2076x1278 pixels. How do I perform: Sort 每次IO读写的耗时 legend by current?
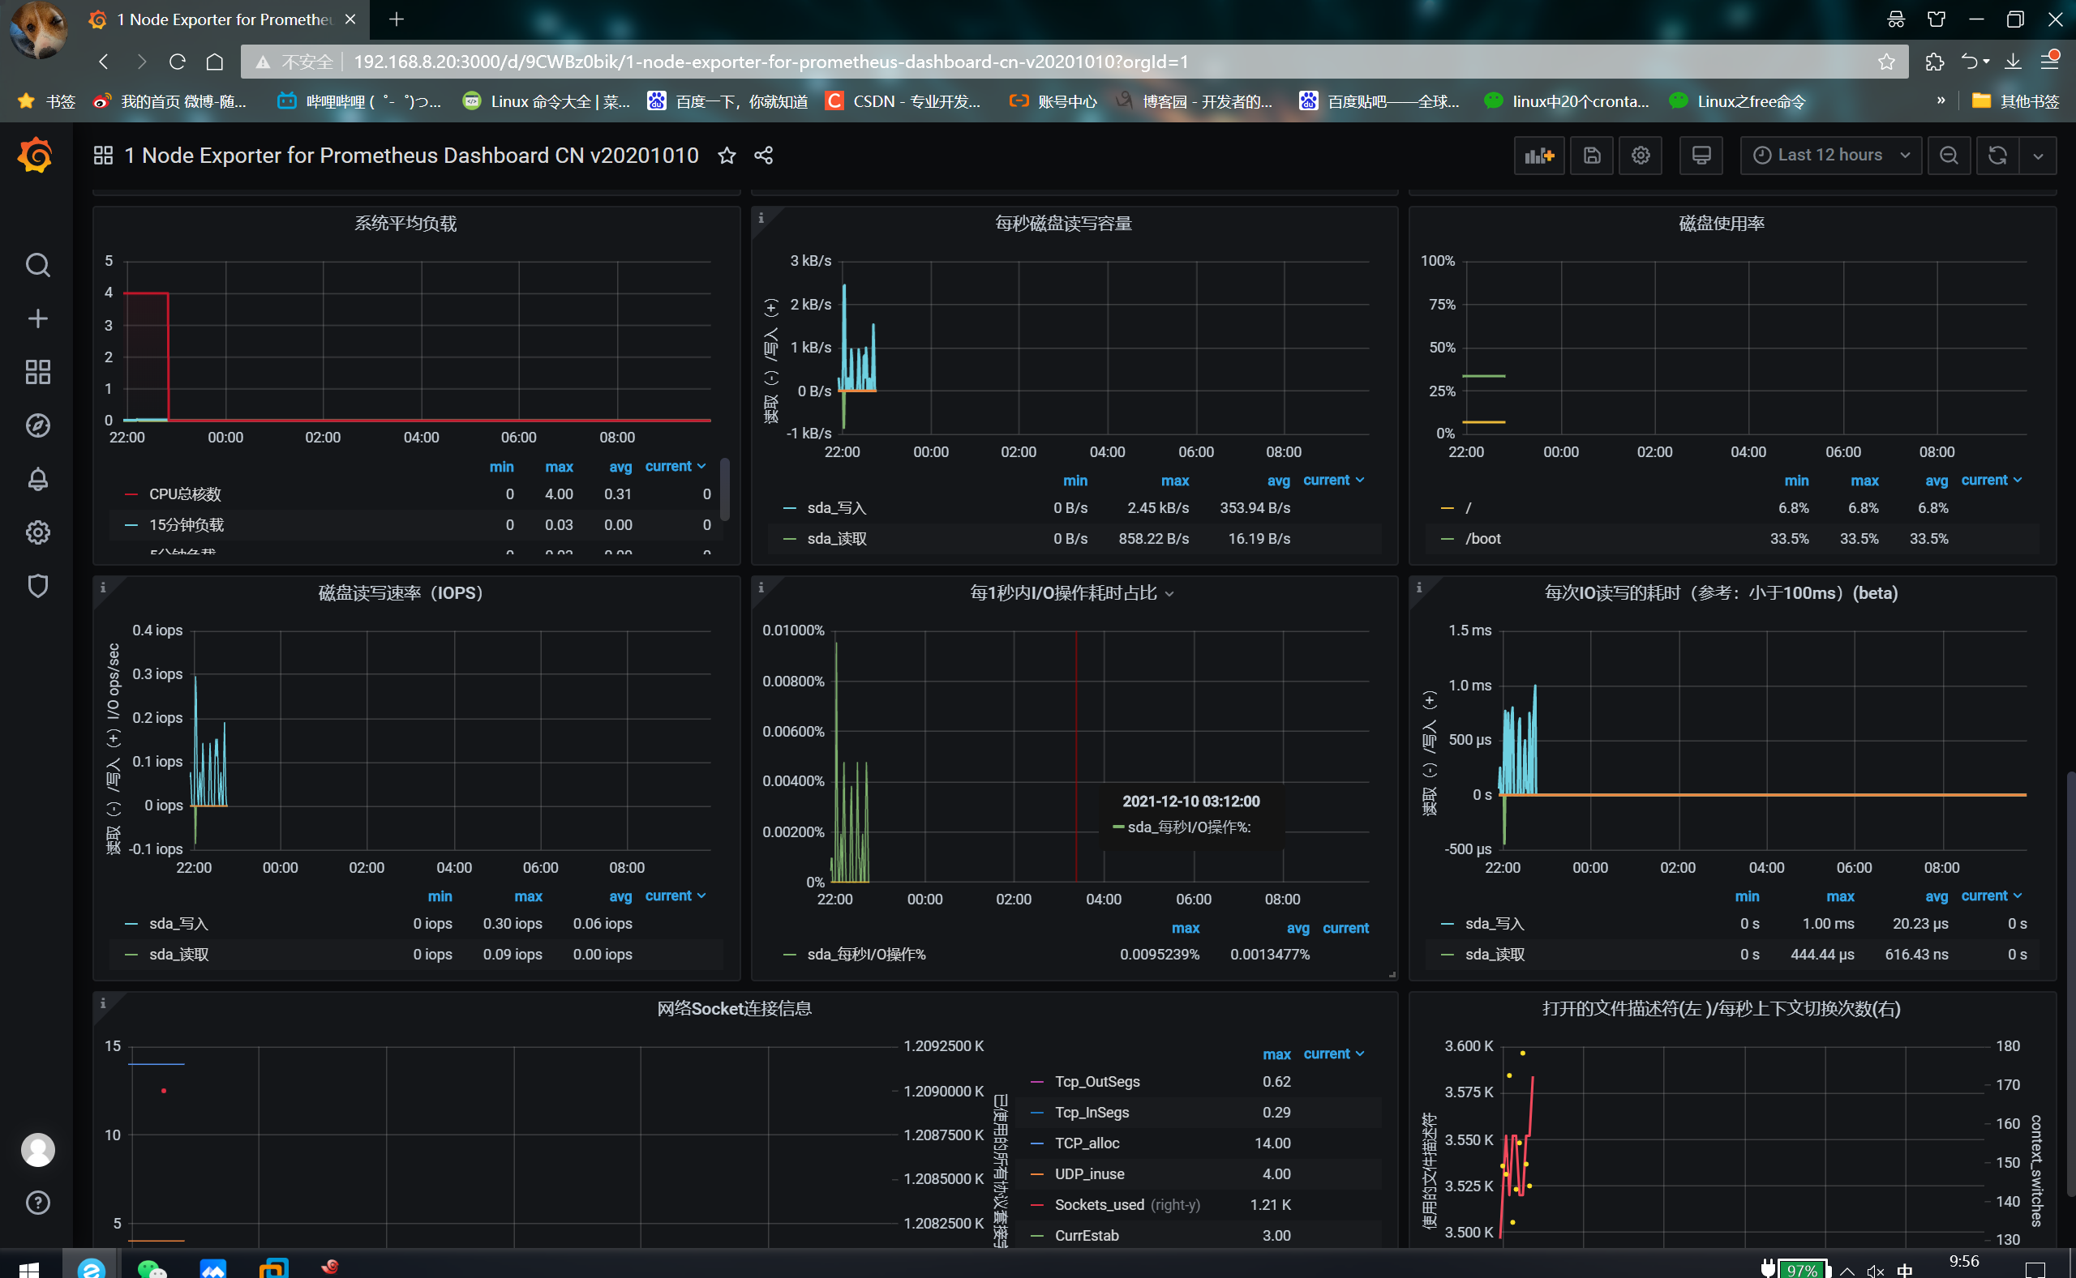(1991, 896)
